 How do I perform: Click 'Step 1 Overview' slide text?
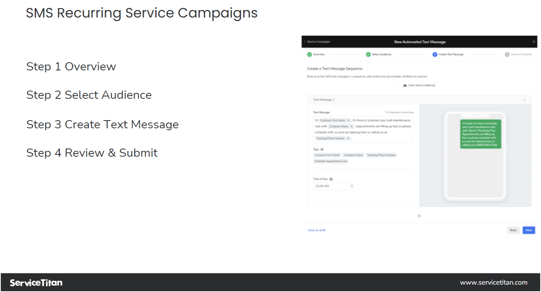tap(71, 66)
